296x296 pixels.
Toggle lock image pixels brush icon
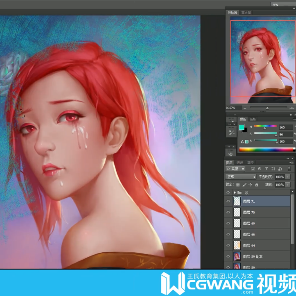(244, 185)
